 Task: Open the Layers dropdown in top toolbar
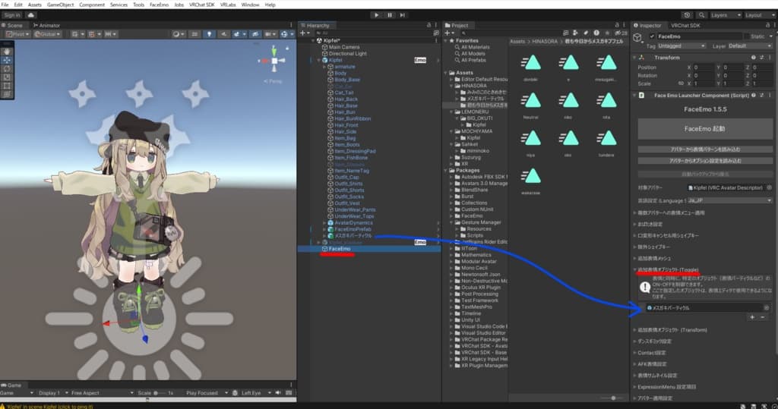tap(722, 14)
